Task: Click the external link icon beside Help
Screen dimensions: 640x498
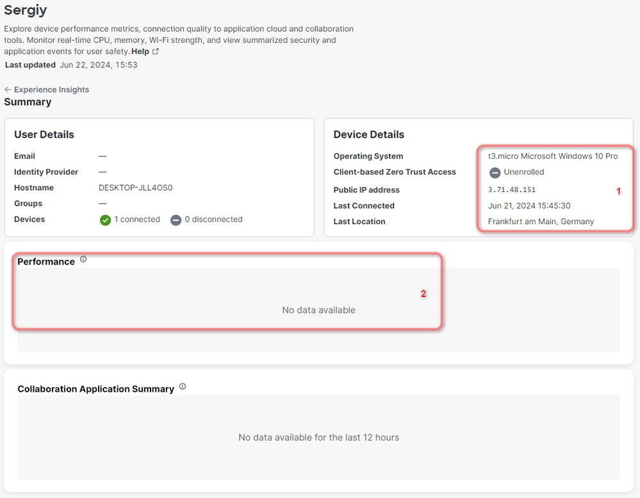Action: (x=156, y=51)
